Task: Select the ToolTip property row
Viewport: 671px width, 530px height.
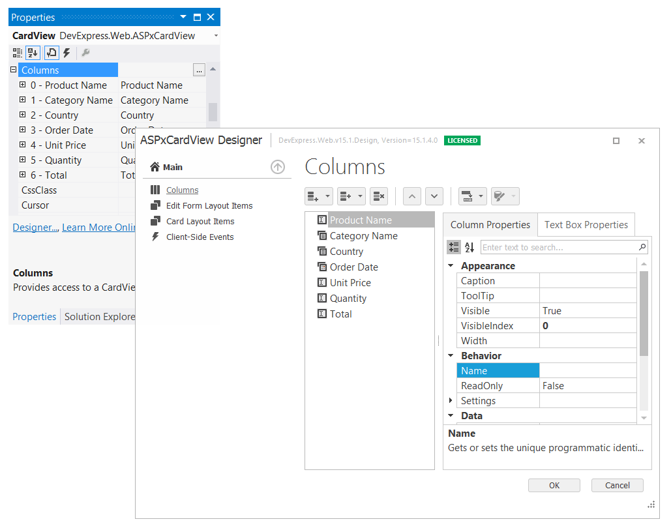Action: point(546,296)
